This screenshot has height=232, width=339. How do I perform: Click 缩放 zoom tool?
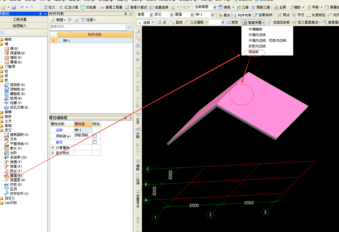[295, 7]
